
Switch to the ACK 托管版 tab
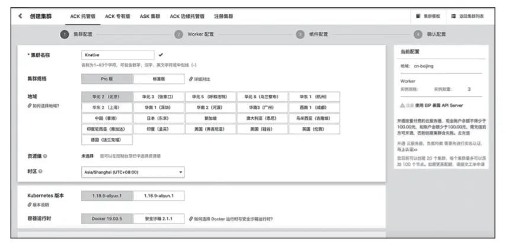[x=83, y=17]
